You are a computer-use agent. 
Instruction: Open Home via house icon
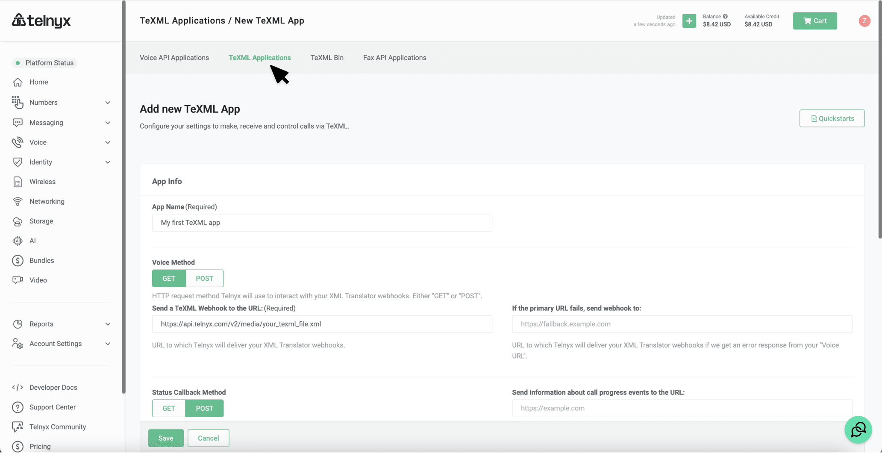point(18,82)
